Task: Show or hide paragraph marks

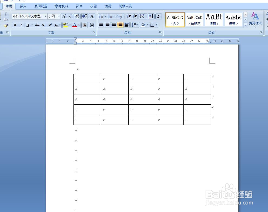Action: click(159, 16)
